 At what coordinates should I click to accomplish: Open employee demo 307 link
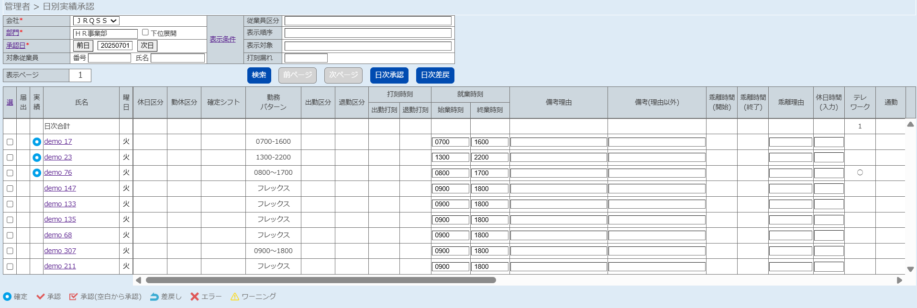point(60,251)
